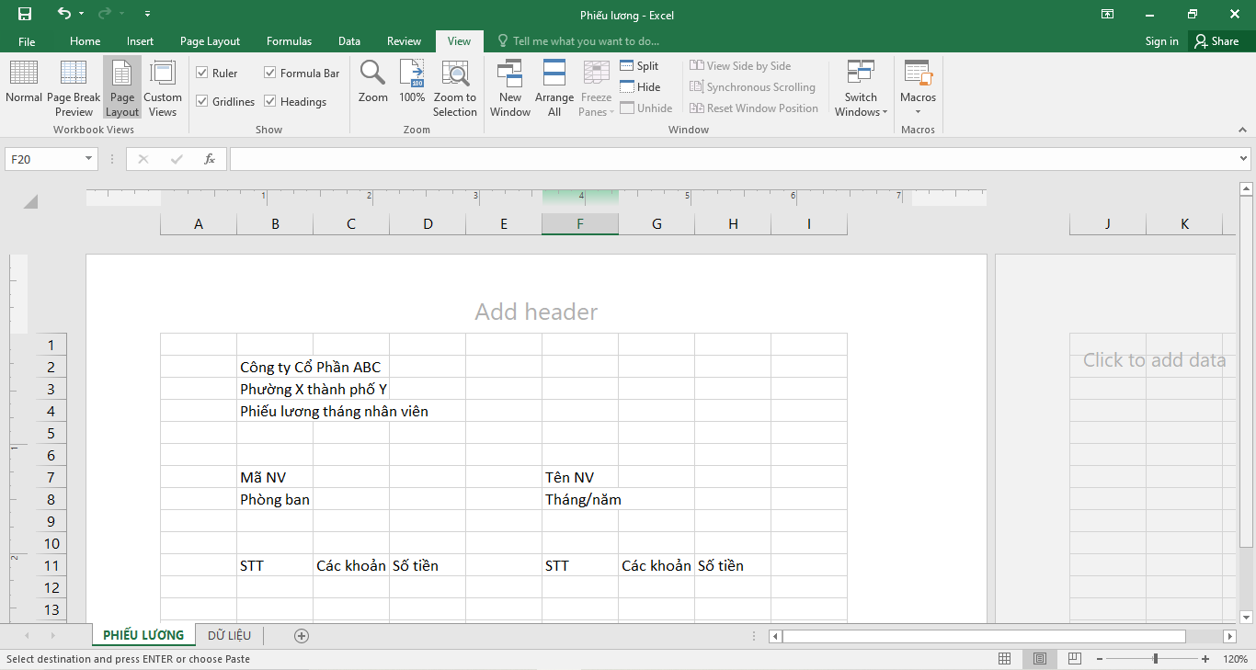Screen dimensions: 1256x670
Task: Click Sign in link
Action: click(x=1161, y=41)
